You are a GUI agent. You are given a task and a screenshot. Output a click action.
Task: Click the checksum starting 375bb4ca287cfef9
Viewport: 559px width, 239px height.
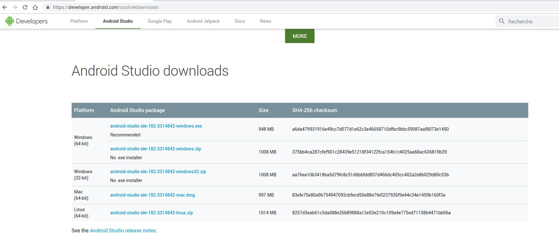(x=369, y=152)
